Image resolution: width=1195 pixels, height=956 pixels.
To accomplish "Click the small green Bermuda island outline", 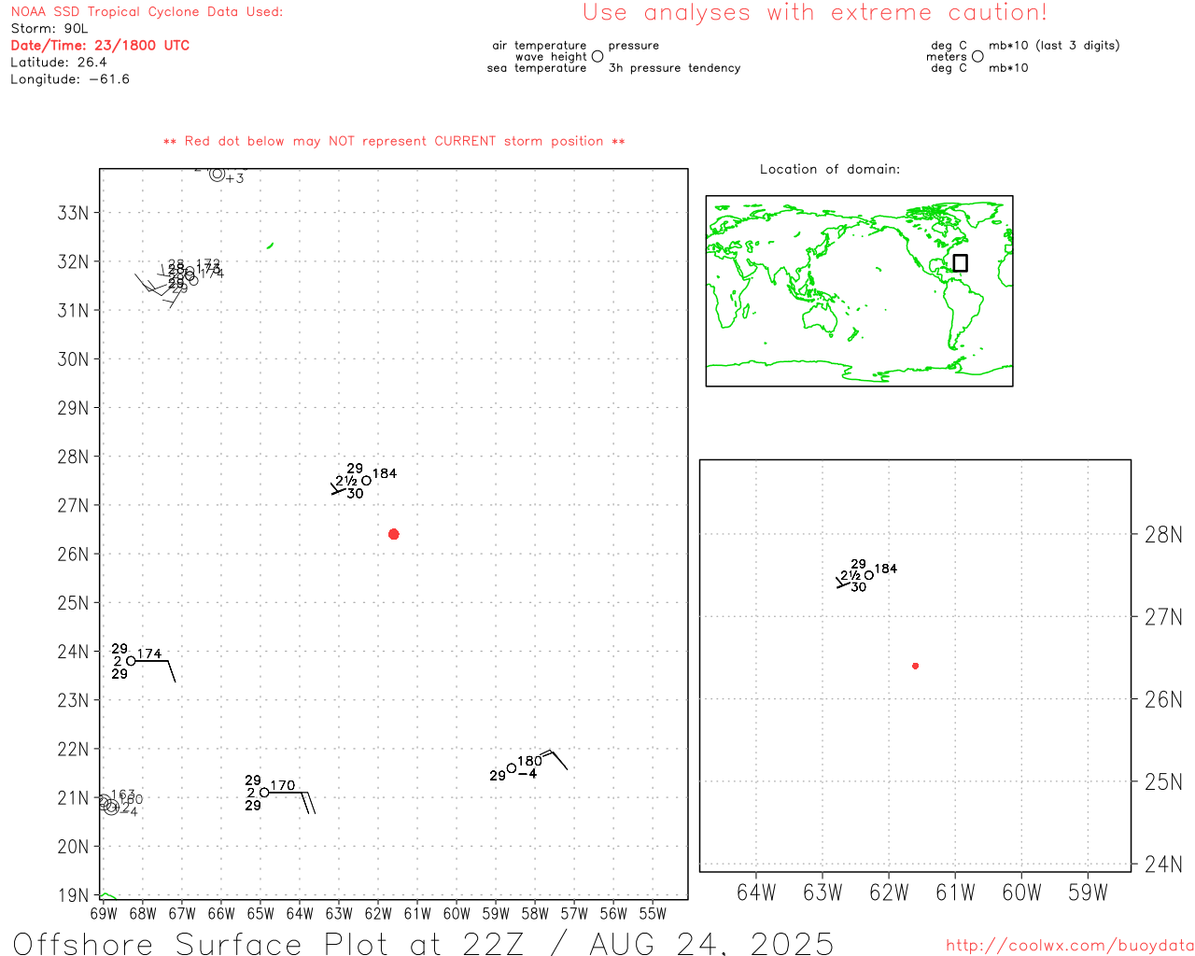I will point(270,246).
